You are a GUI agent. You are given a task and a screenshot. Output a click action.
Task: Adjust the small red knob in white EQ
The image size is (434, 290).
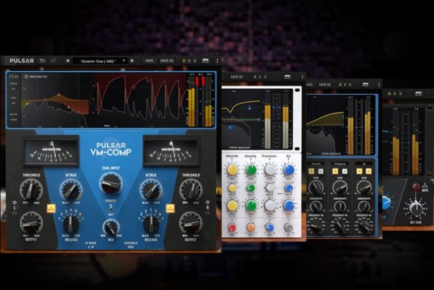[232, 227]
